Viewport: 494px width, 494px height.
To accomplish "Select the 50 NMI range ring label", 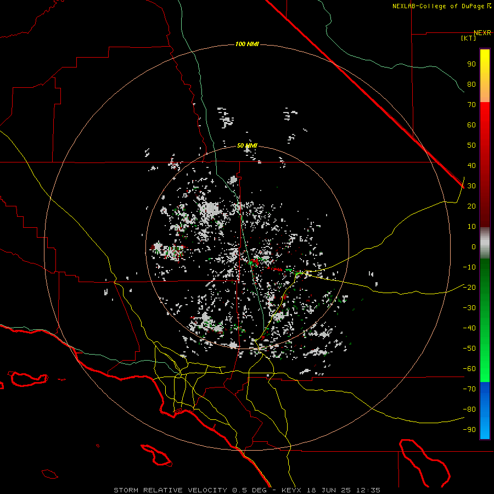I will (x=247, y=145).
